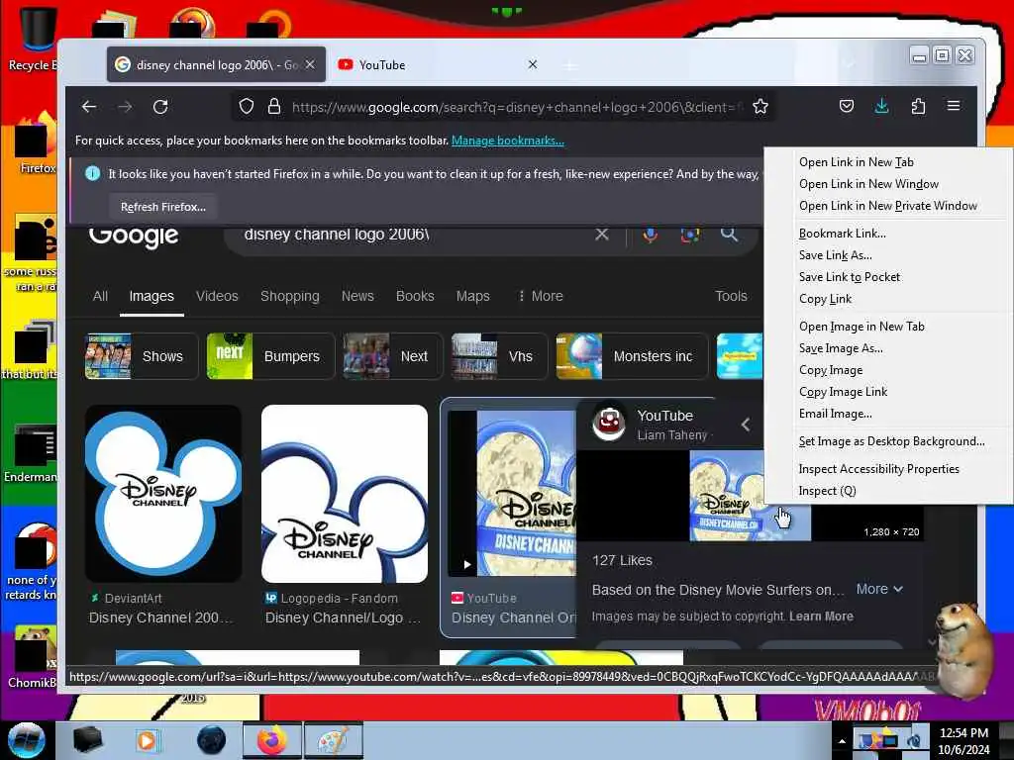Select Copy Image menu entry

[x=831, y=370]
